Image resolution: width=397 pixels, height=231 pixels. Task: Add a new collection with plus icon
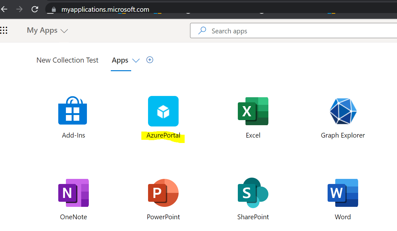[x=150, y=60]
